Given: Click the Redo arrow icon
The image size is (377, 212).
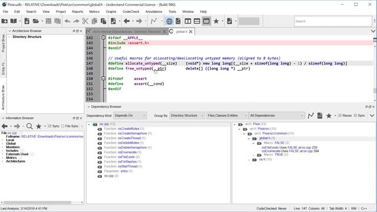Looking at the screenshot, I should pos(76,21).
